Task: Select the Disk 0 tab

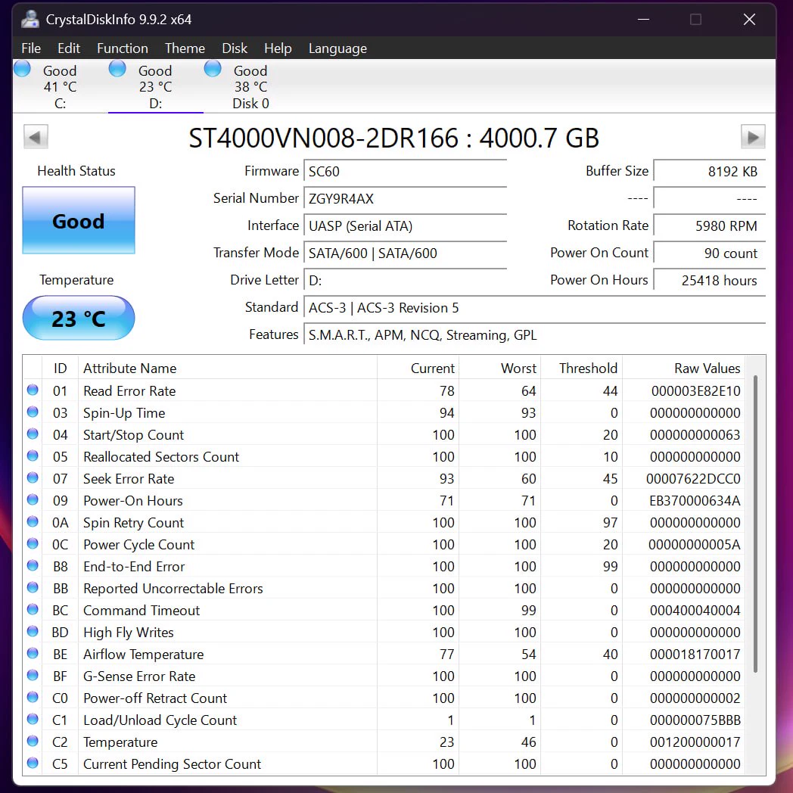Action: [250, 86]
